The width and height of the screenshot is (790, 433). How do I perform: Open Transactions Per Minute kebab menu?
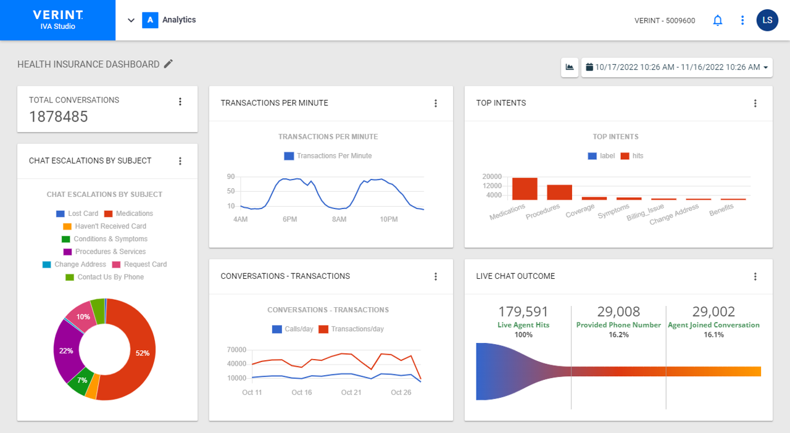point(436,104)
